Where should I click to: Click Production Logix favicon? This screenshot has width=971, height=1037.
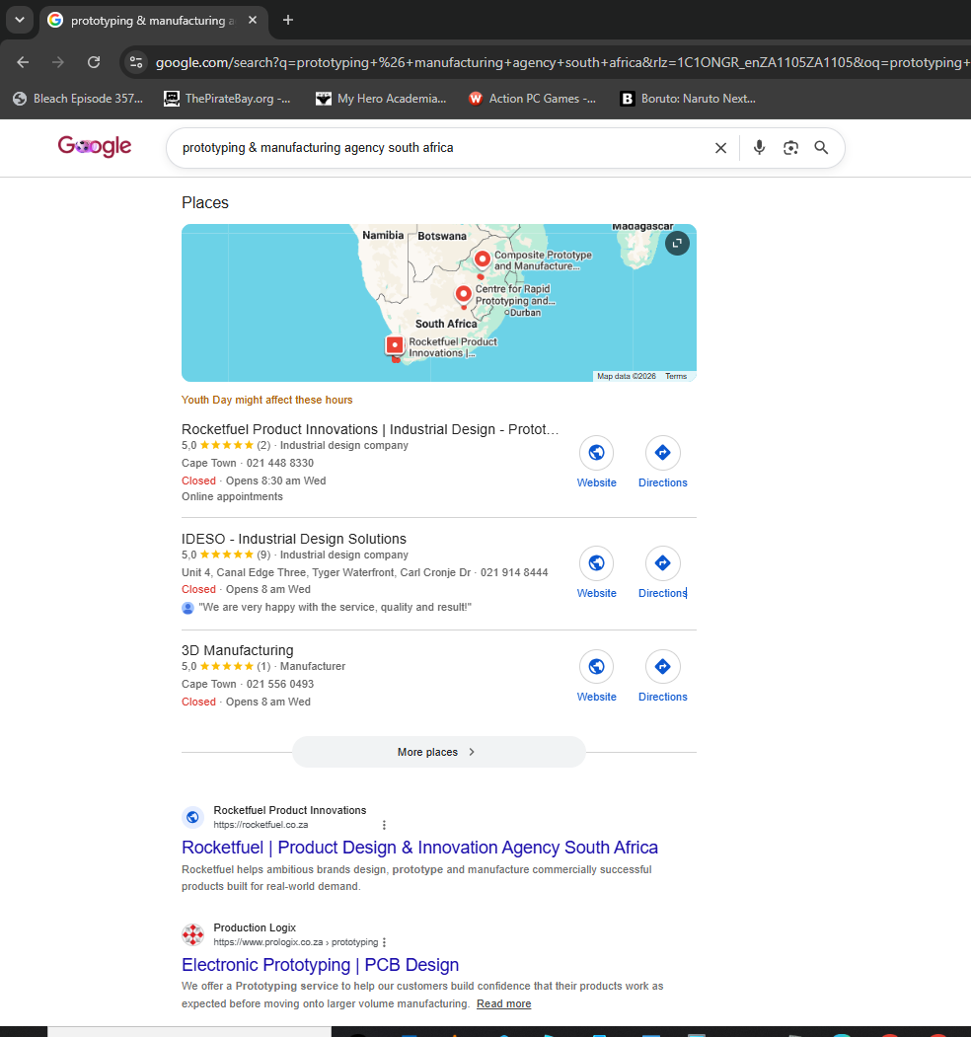click(x=193, y=934)
